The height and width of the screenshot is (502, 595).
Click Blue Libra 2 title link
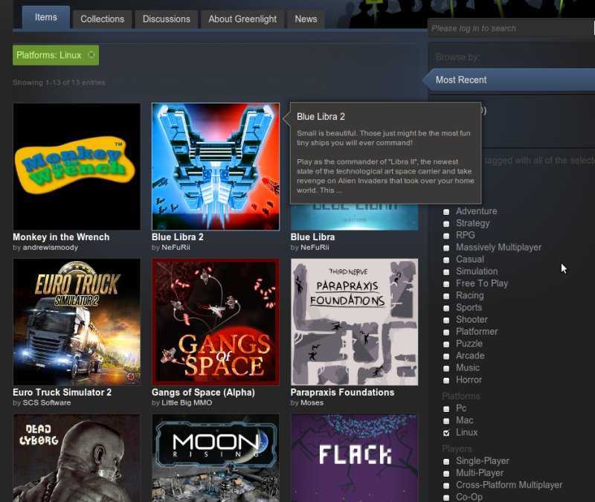pos(178,237)
